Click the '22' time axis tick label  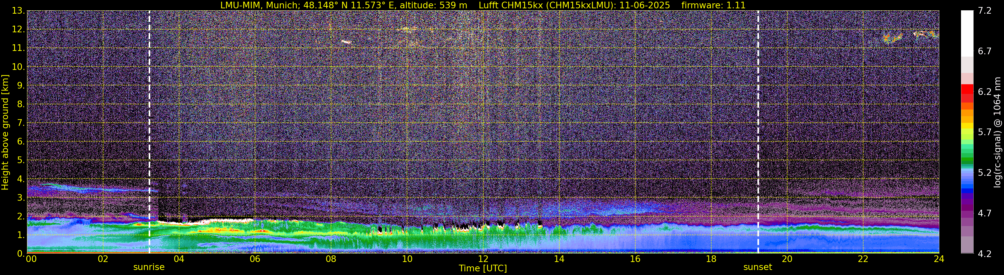(863, 259)
